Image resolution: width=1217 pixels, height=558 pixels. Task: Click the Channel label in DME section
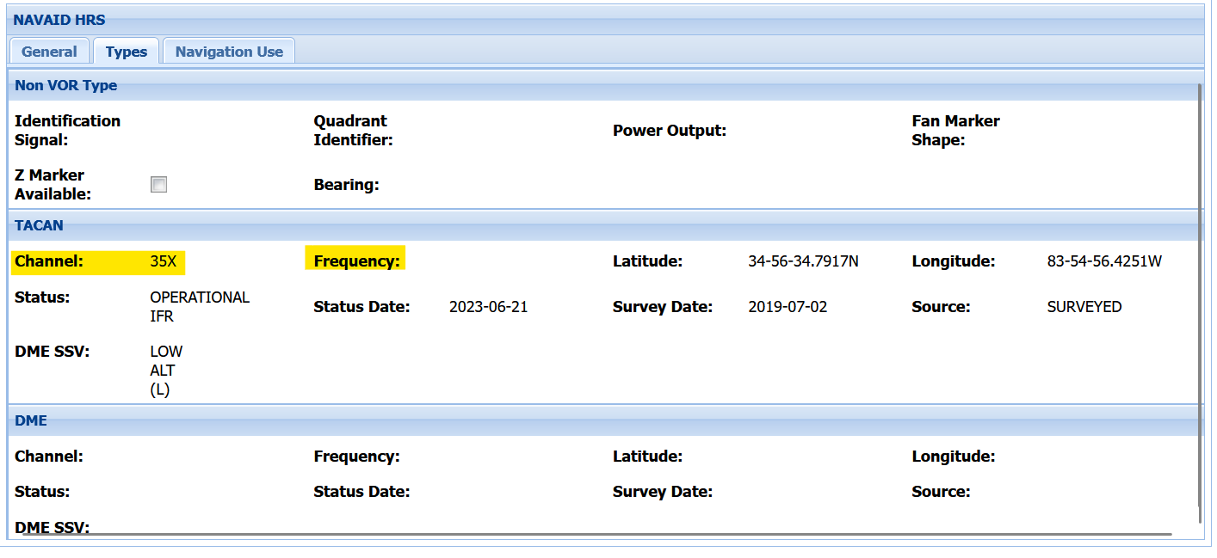49,457
